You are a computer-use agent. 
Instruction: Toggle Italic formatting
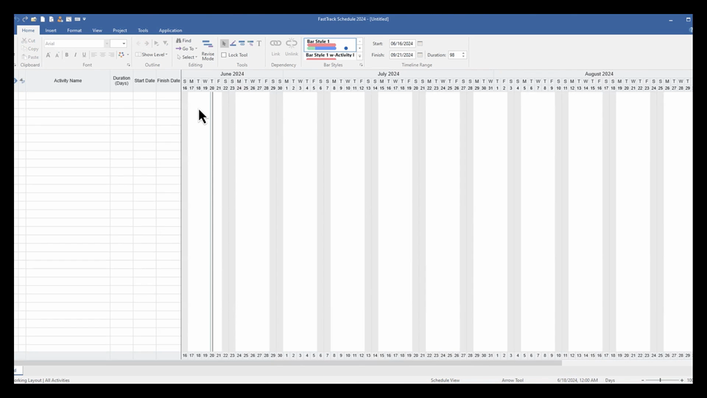[75, 55]
